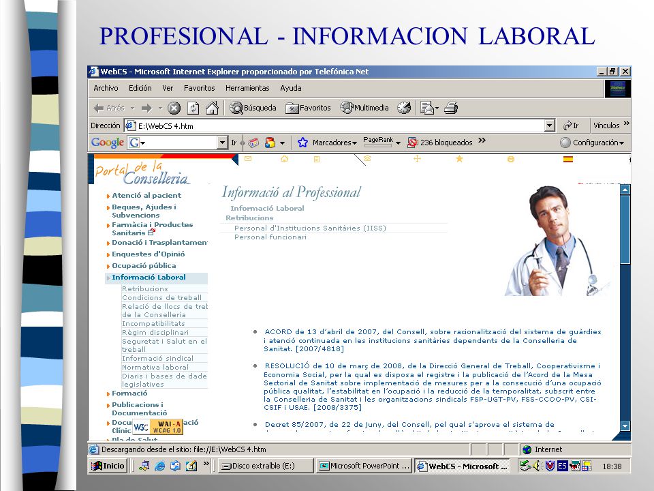The width and height of the screenshot is (654, 491).
Task: Click the mail toolbar icon
Action: [429, 108]
